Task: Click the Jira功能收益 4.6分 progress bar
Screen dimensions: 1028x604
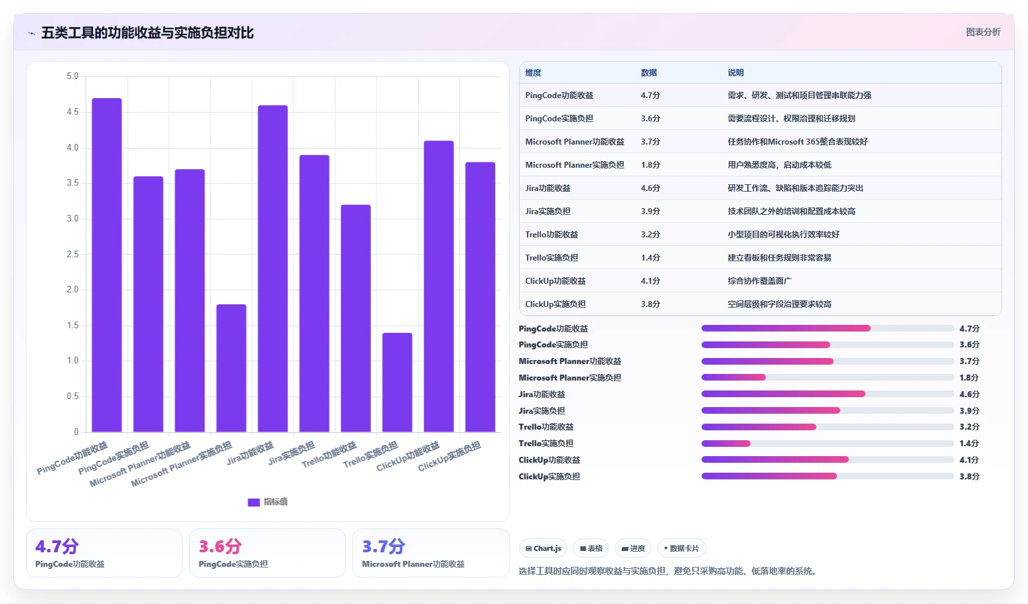Action: (828, 394)
